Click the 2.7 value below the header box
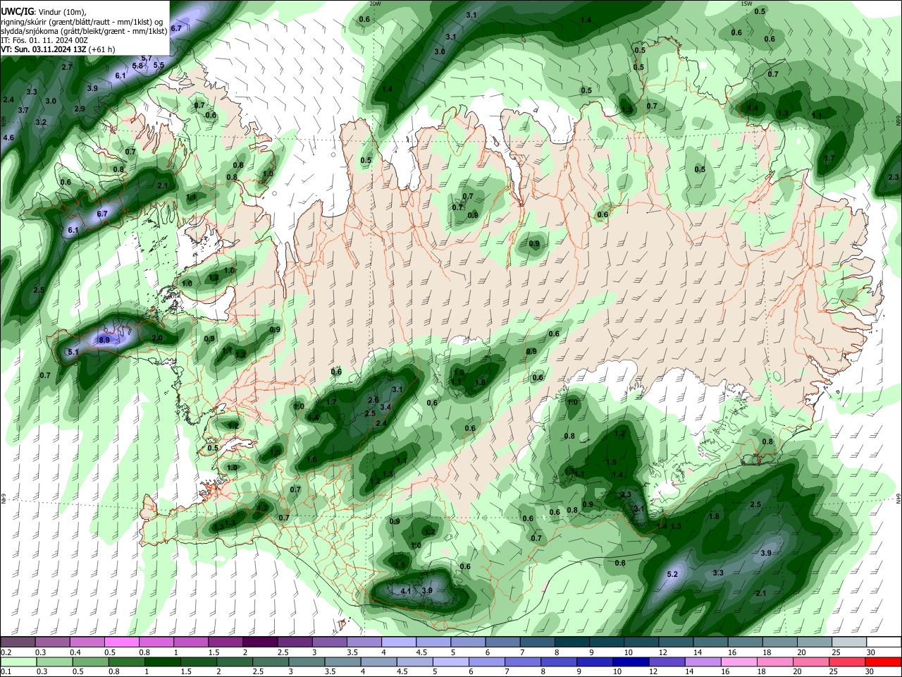The height and width of the screenshot is (677, 902). pyautogui.click(x=67, y=67)
